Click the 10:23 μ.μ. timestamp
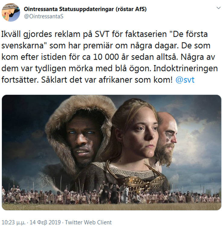 point(13,222)
